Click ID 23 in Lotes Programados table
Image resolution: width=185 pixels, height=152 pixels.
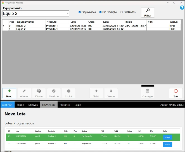(x=9, y=136)
